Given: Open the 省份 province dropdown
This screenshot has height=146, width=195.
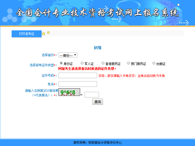Looking at the screenshot, I should 68,55.
